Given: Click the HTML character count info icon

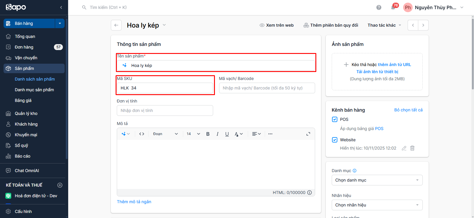Looking at the screenshot, I should 309,193.
